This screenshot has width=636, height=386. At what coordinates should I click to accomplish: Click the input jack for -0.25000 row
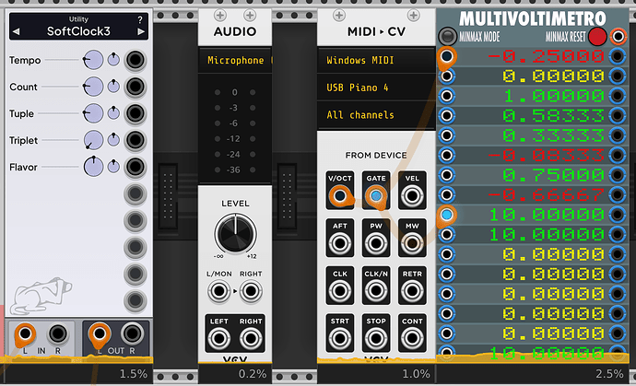click(446, 56)
